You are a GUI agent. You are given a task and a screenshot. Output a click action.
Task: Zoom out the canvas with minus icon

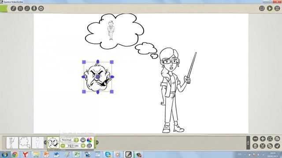pyautogui.click(x=255, y=139)
